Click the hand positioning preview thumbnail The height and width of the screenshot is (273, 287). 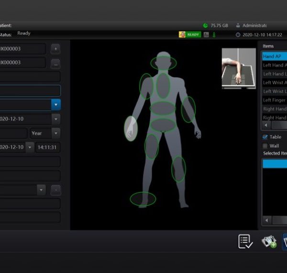click(x=239, y=68)
